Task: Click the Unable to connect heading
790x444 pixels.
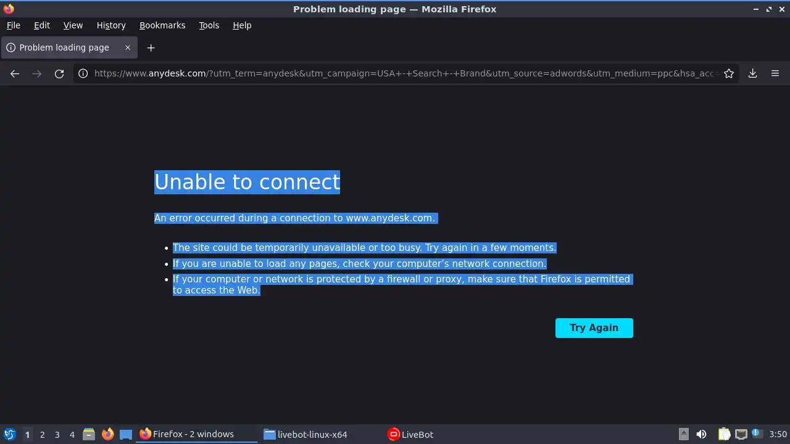Action: pos(247,182)
